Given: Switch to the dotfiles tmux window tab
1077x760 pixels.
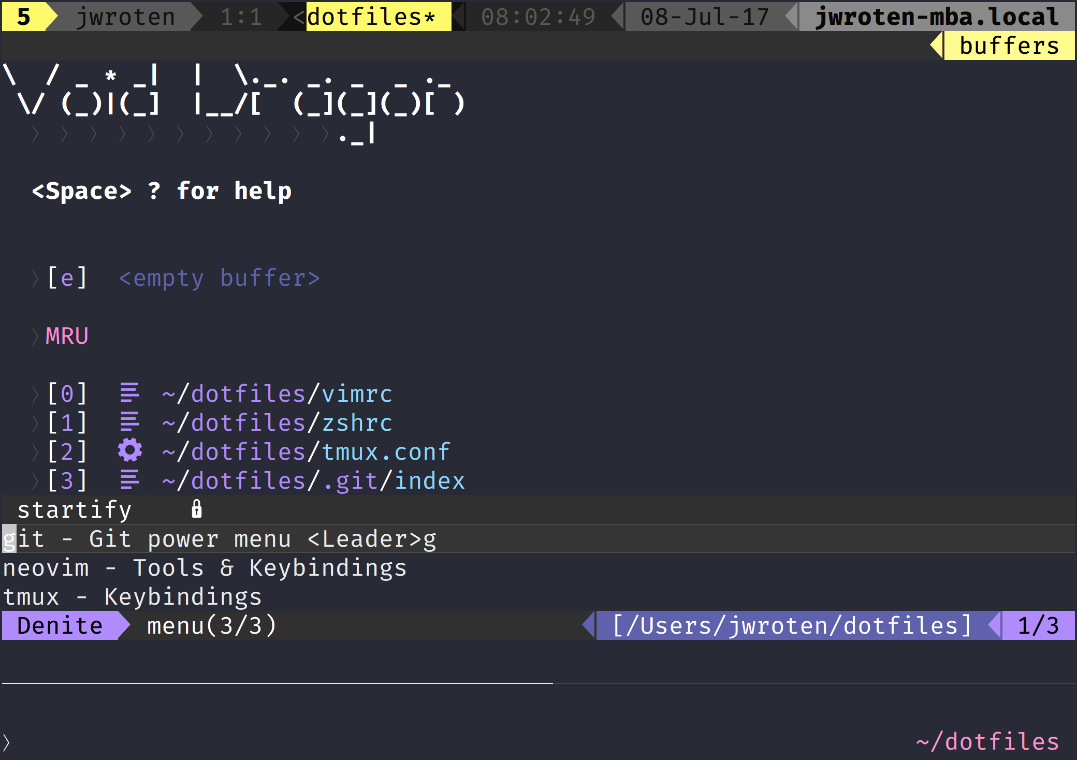Looking at the screenshot, I should click(371, 17).
